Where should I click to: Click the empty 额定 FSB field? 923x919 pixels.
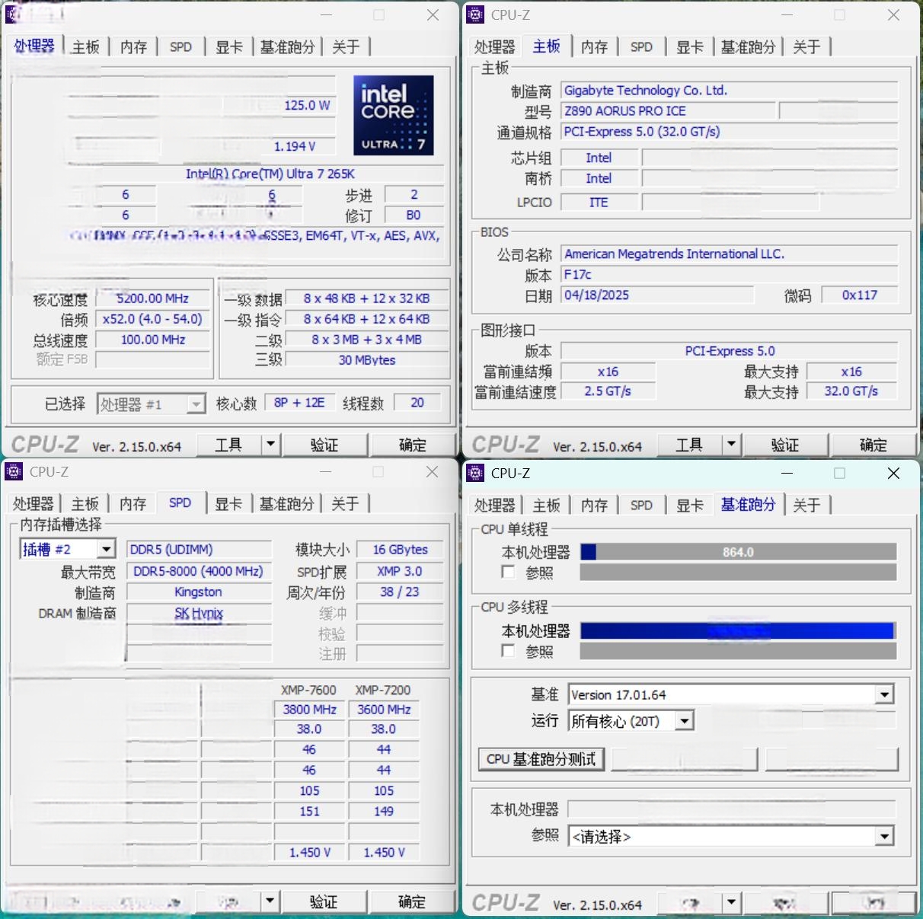pyautogui.click(x=153, y=359)
